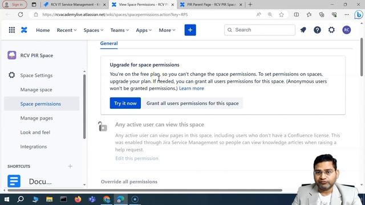Open the notifications megaphone icon
This screenshot has width=365, height=205.
(303, 30)
